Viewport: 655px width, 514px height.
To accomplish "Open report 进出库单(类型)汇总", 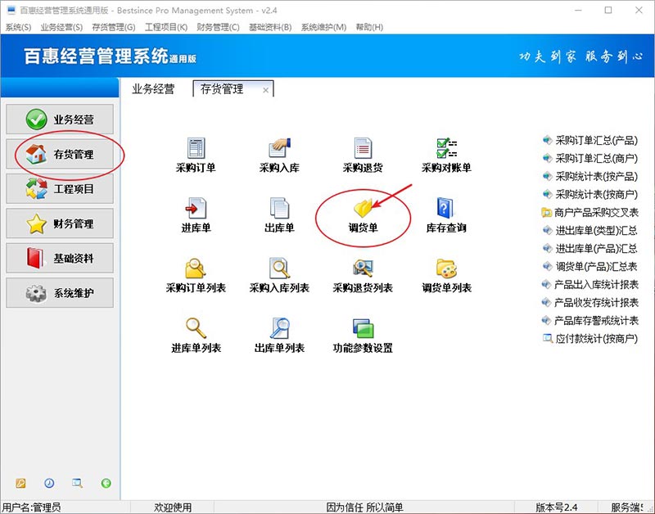I will [x=590, y=231].
